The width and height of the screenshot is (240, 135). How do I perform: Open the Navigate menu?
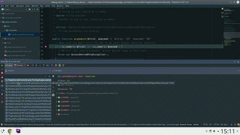point(20,6)
